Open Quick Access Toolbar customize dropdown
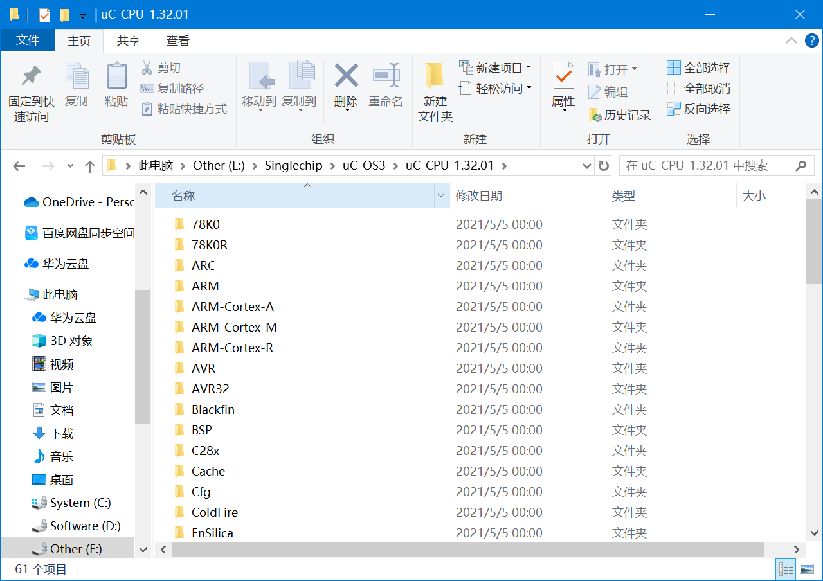The height and width of the screenshot is (581, 823). [82, 15]
